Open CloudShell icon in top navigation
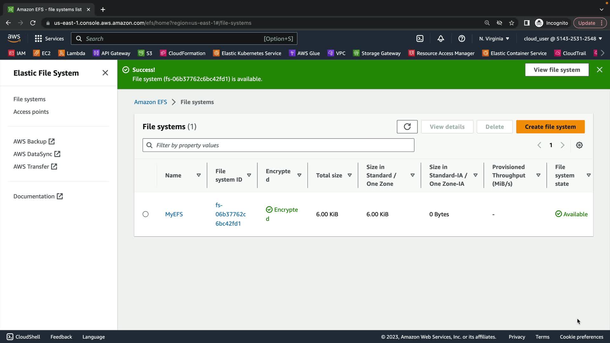The height and width of the screenshot is (343, 610). (420, 38)
